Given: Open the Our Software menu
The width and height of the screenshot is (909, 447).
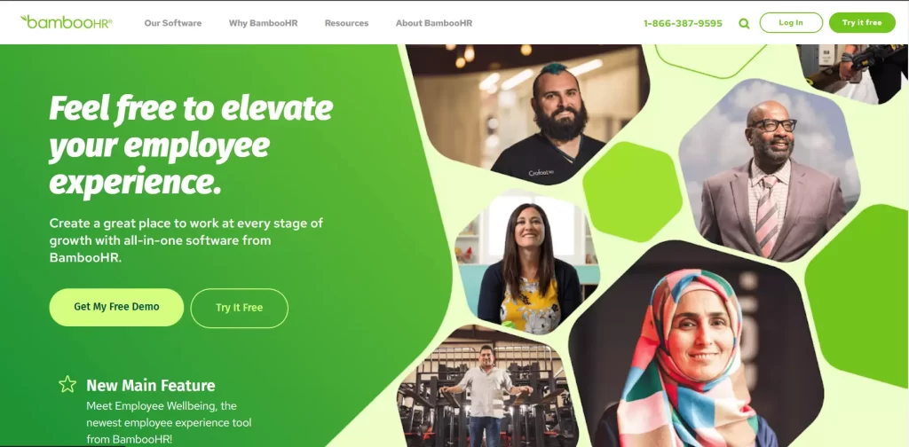Looking at the screenshot, I should [x=173, y=23].
